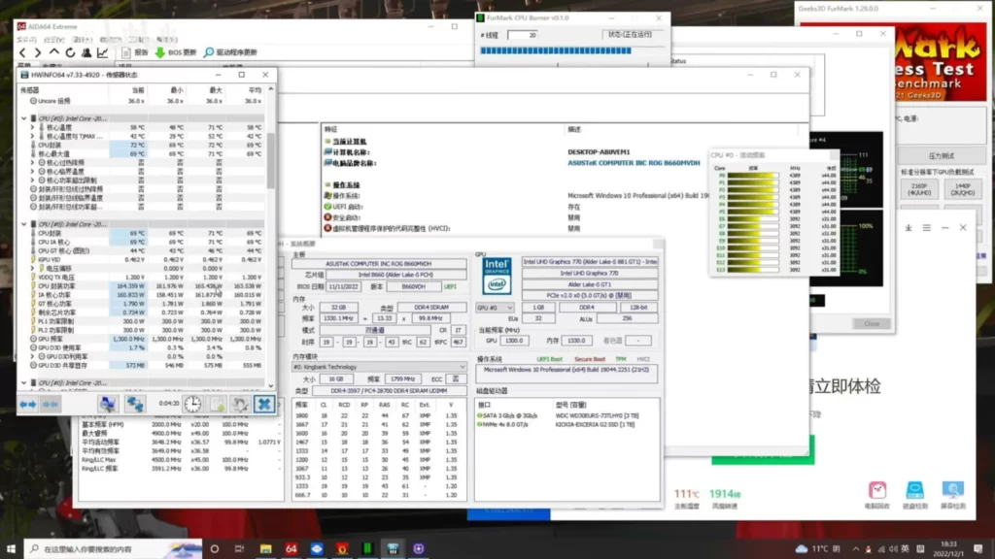
Task: Click the thread count field in FurMark CPU Burner
Action: 522,36
